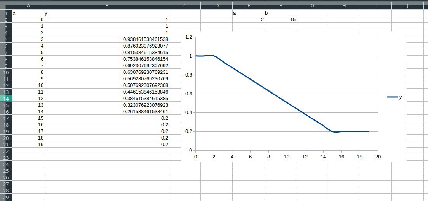Select column F header

coord(280,5)
